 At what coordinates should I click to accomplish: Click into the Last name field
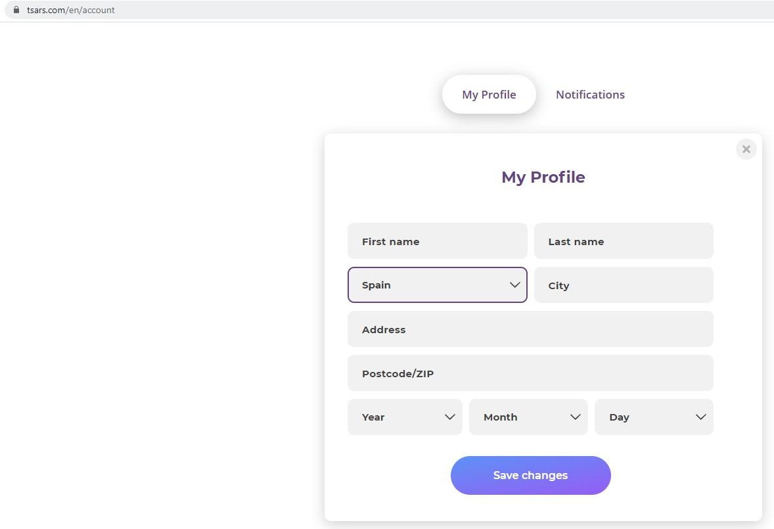click(x=623, y=241)
